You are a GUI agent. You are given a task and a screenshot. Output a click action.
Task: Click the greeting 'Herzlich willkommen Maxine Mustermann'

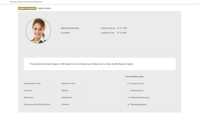pos(26,2)
